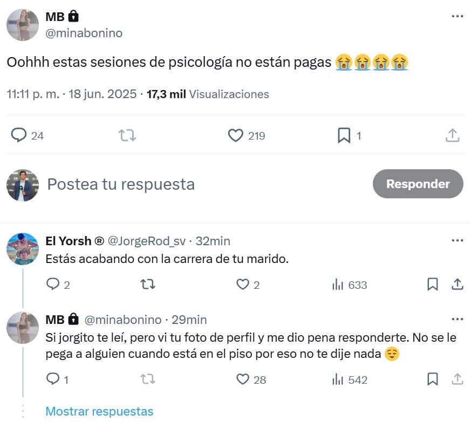This screenshot has height=422, width=471.
Task: Retweet El Yorsh's reply
Action: (x=147, y=284)
